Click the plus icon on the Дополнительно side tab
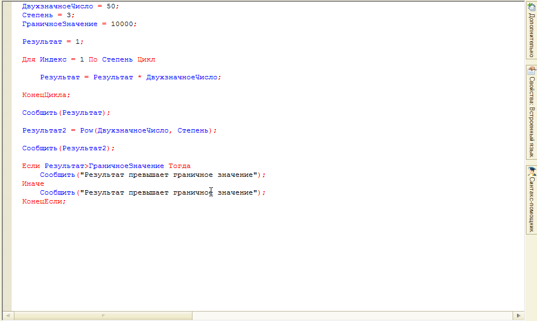Image resolution: width=537 pixels, height=321 pixels. (531, 7)
